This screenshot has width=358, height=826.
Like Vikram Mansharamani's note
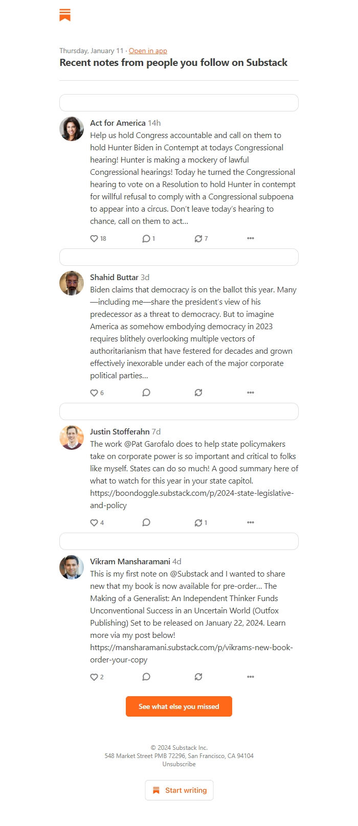[95, 677]
